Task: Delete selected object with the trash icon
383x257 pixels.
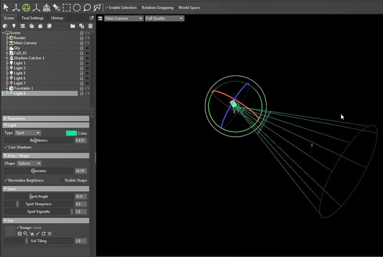Action: click(90, 26)
